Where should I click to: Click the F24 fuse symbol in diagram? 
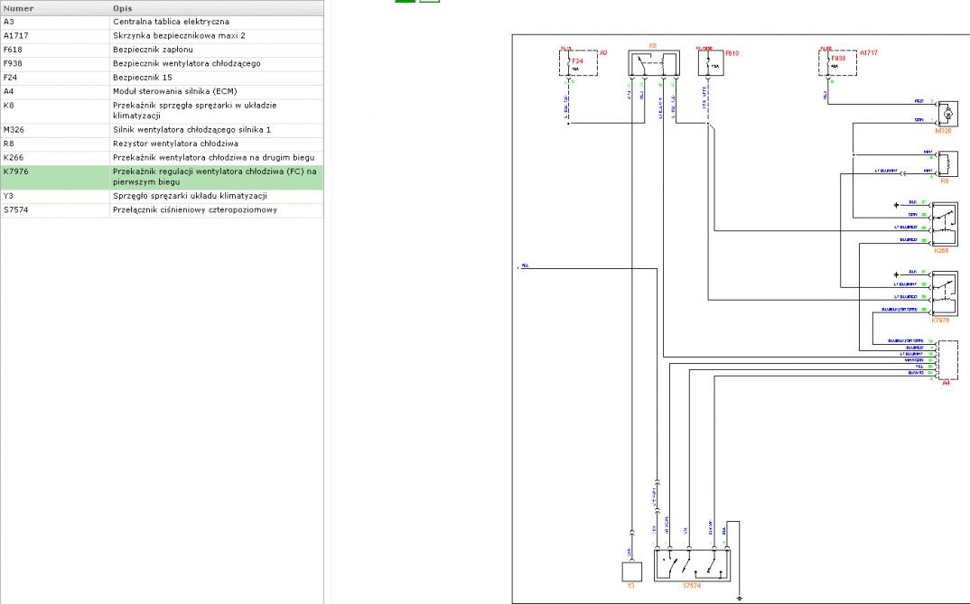pyautogui.click(x=578, y=63)
